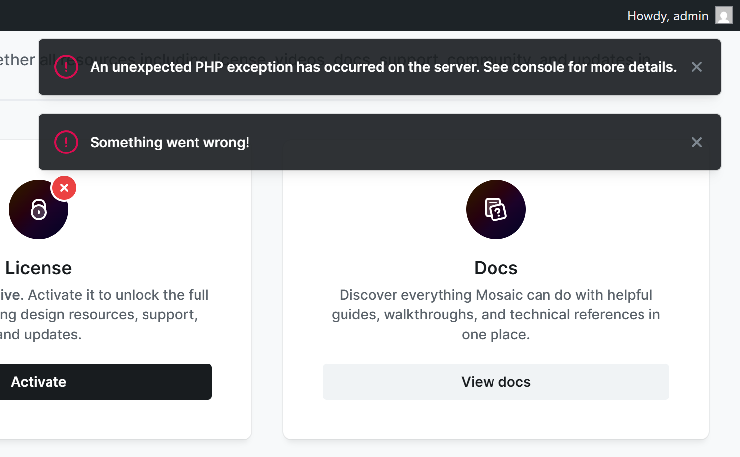The image size is (740, 457).
Task: Click the page subtitle text behind the notification
Action: coord(17,60)
